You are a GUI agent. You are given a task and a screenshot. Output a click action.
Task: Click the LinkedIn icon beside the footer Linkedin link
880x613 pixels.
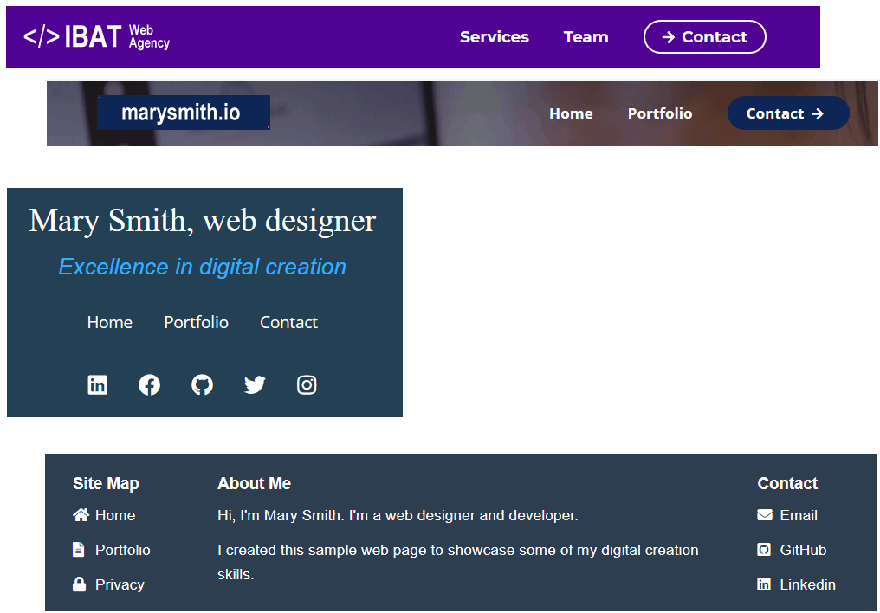(x=765, y=584)
